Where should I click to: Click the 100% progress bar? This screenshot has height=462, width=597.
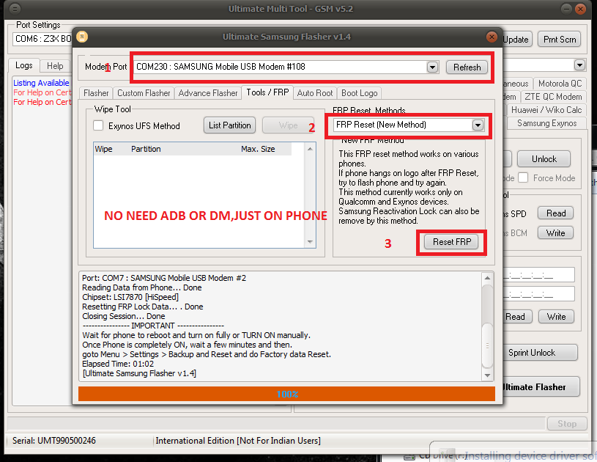[286, 394]
